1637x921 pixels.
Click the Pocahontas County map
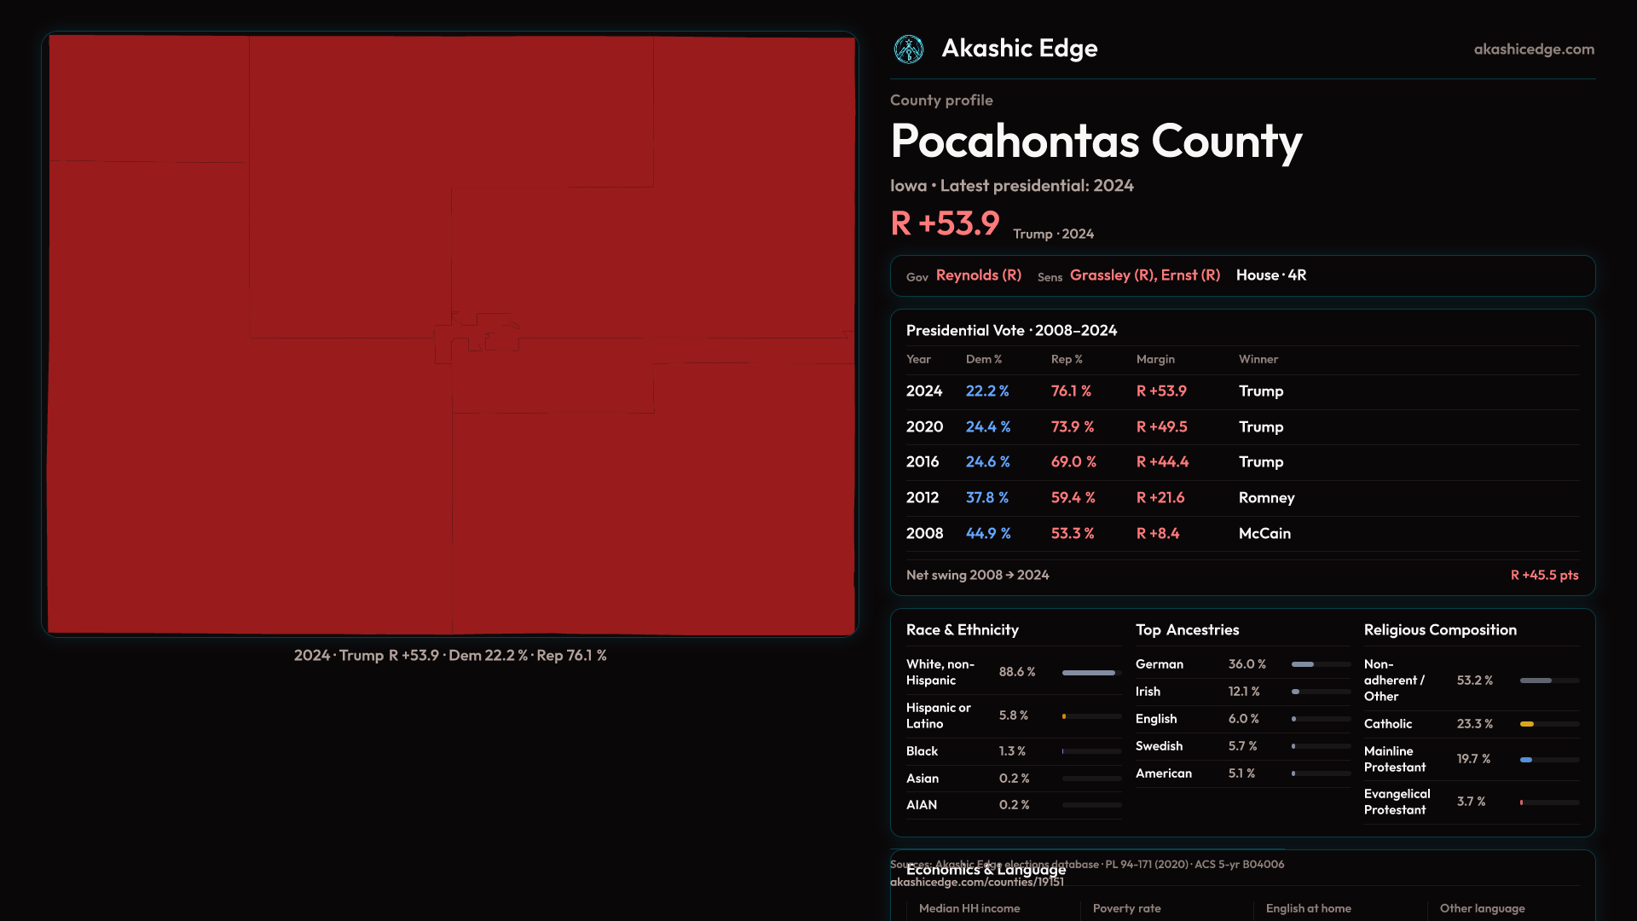[450, 334]
